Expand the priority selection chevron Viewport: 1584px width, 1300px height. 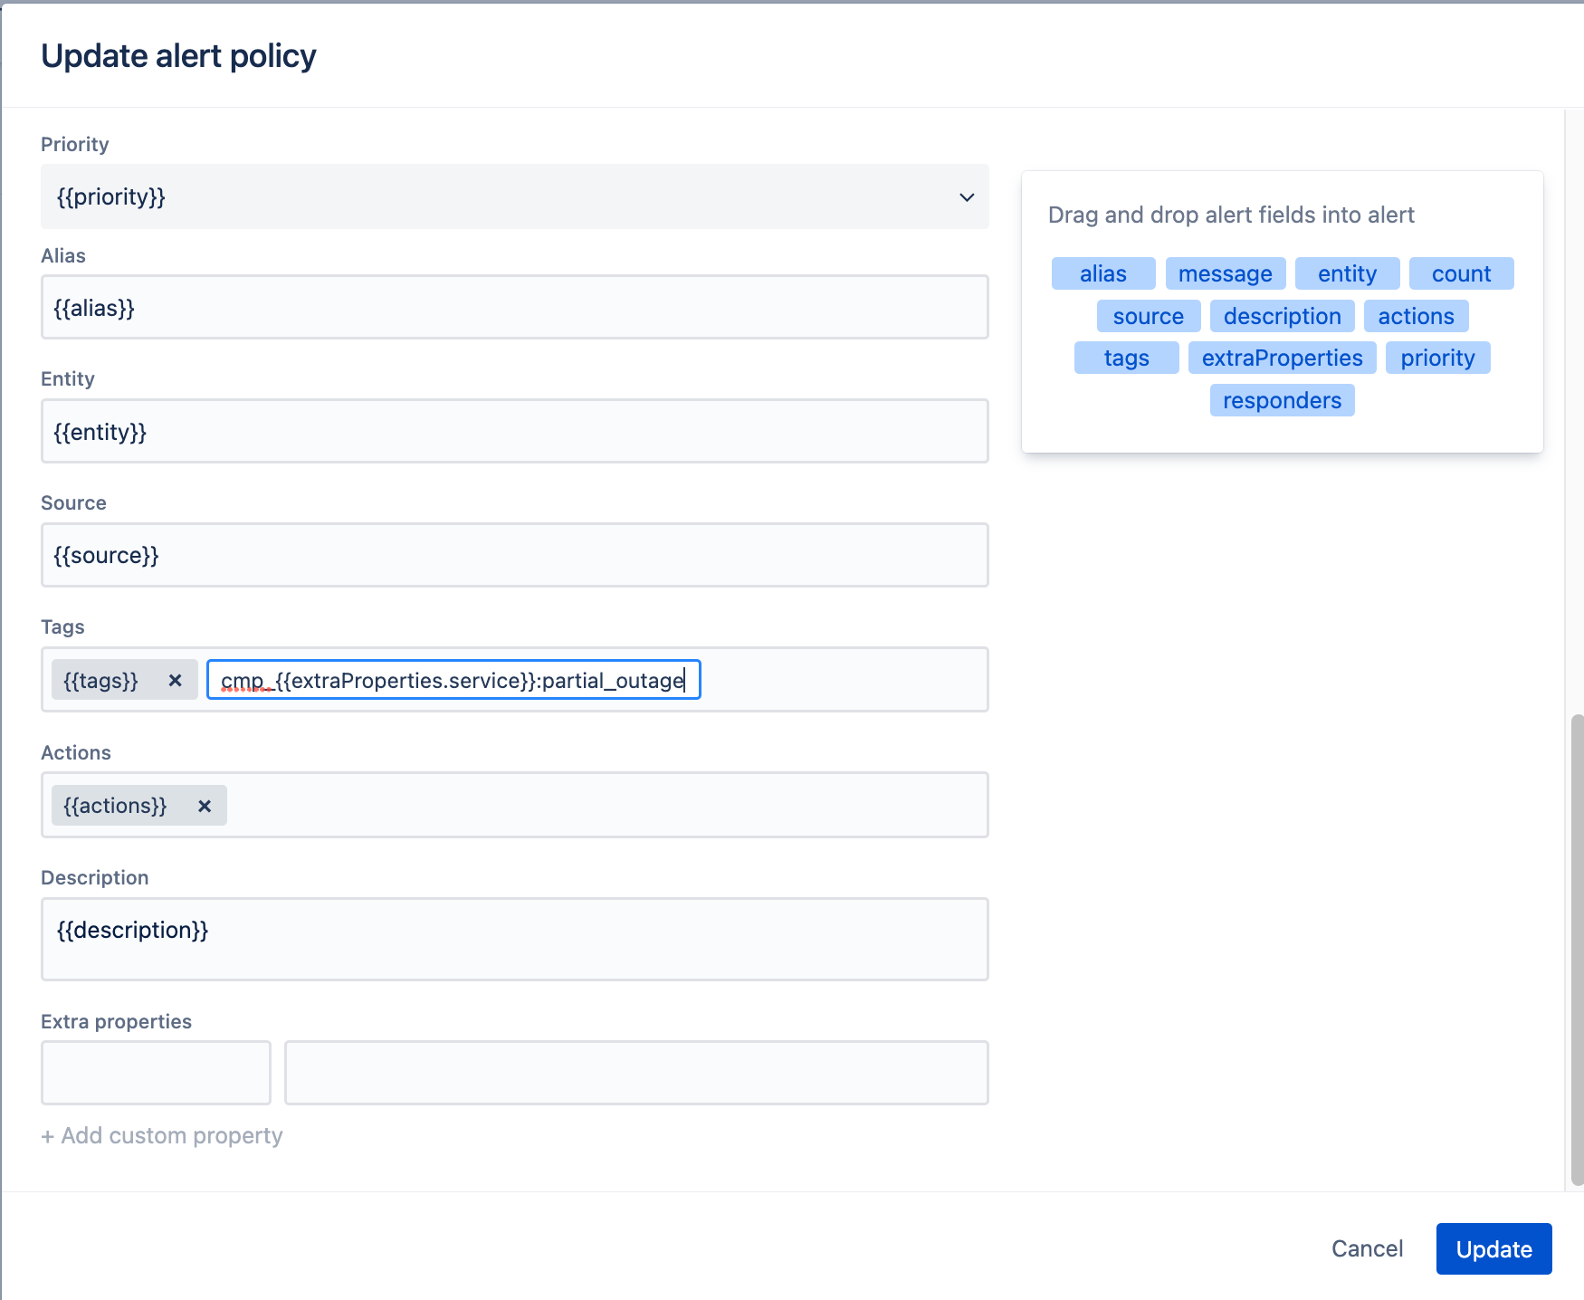point(966,196)
